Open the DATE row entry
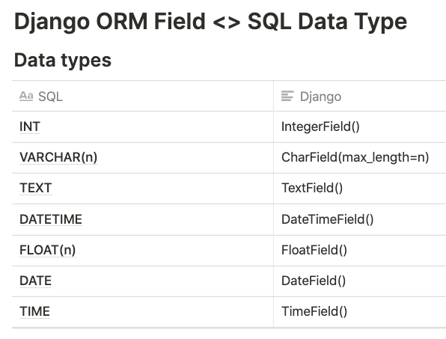 (x=35, y=281)
